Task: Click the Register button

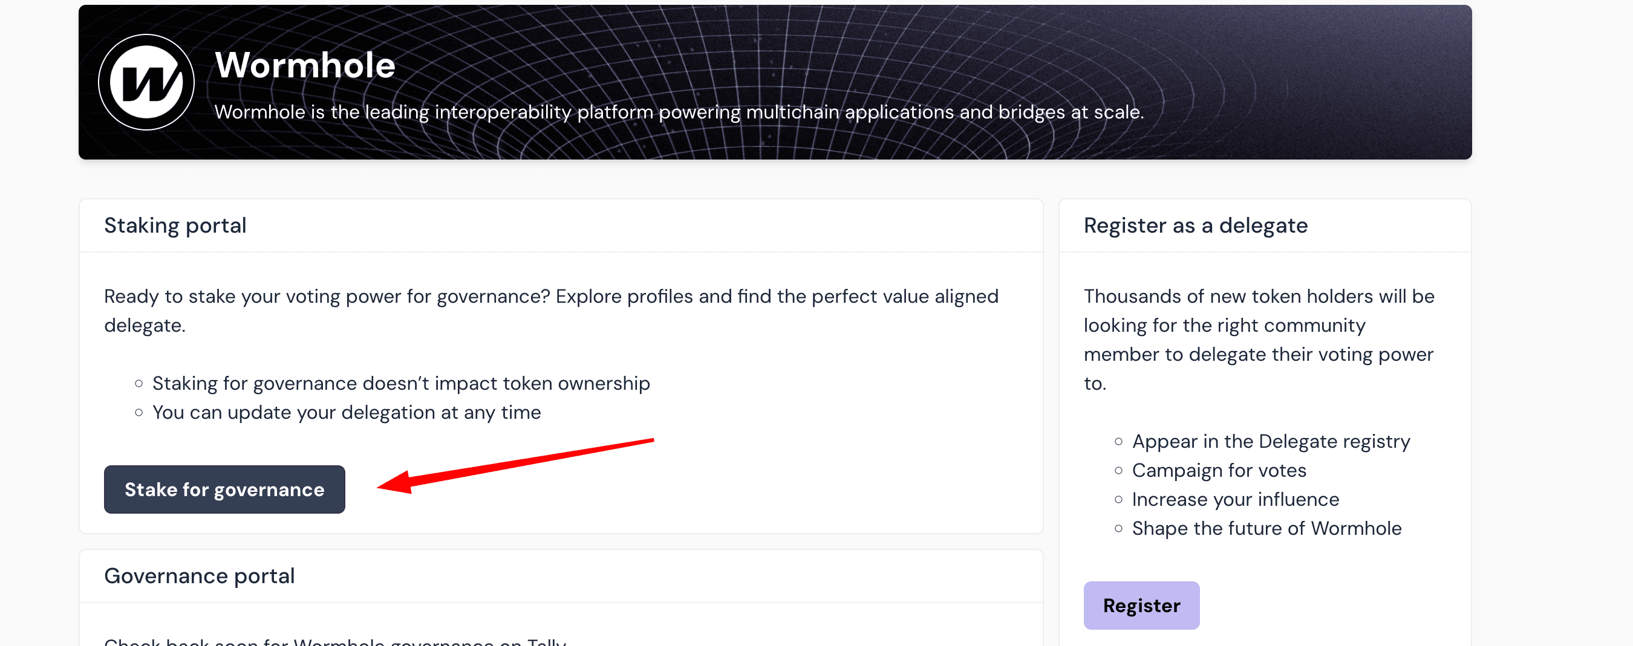Action: pos(1141,606)
